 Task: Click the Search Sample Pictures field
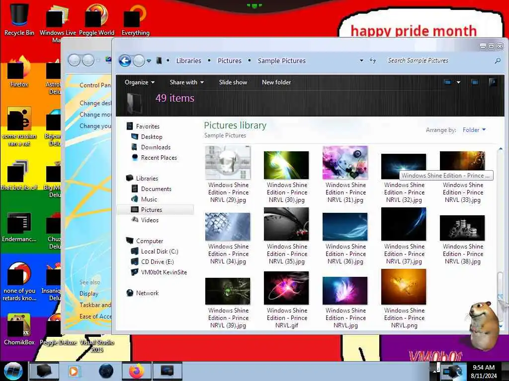click(438, 61)
